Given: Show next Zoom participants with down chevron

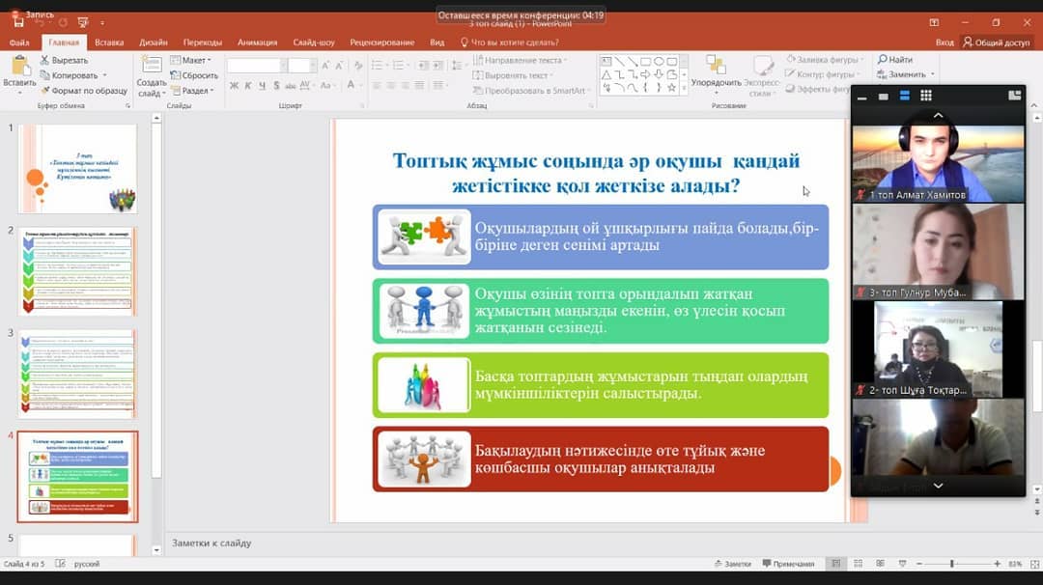Looking at the screenshot, I should [x=938, y=486].
